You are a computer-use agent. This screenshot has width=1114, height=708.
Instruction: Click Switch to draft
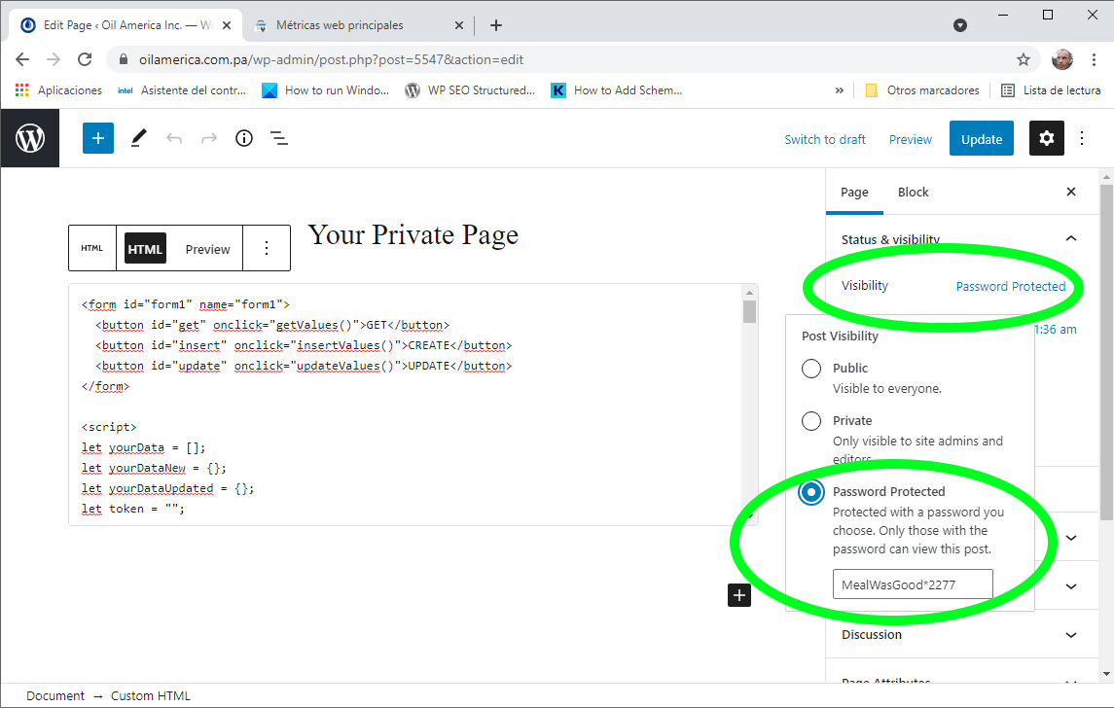click(825, 139)
